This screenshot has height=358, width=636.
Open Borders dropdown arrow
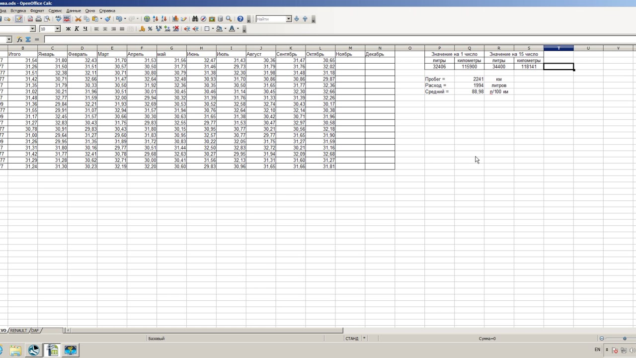pyautogui.click(x=213, y=29)
